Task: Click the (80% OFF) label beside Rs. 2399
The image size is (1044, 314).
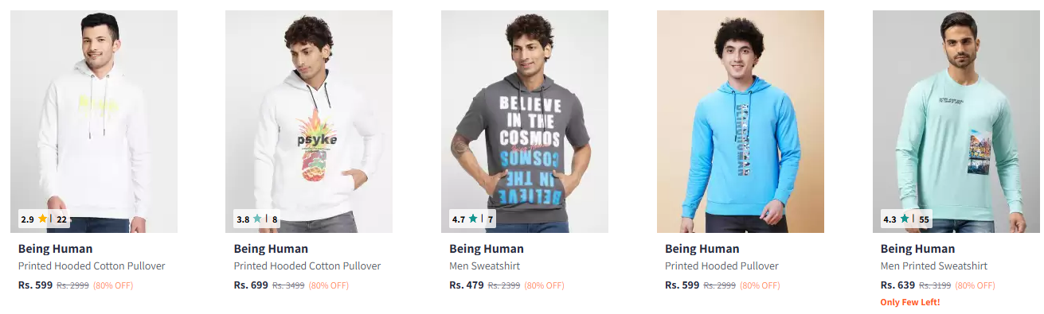Action: pyautogui.click(x=545, y=285)
